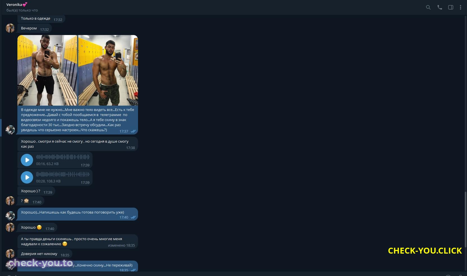This screenshot has width=467, height=276.
Task: Open the three-dot chat options menu
Action: (460, 8)
